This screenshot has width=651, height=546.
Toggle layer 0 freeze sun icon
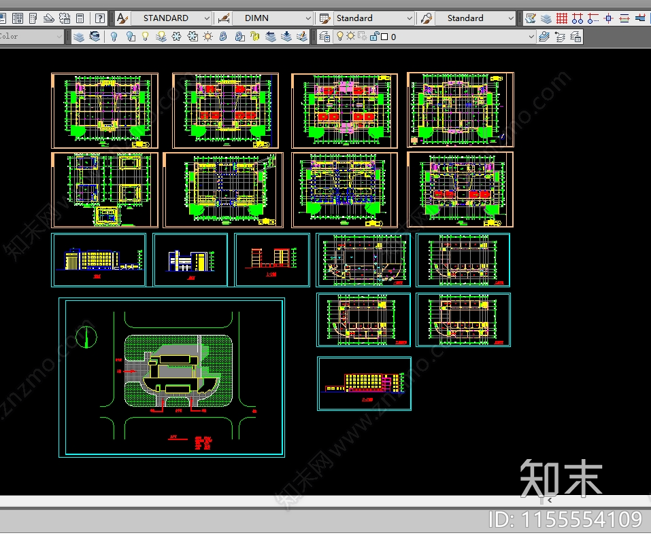pyautogui.click(x=351, y=37)
